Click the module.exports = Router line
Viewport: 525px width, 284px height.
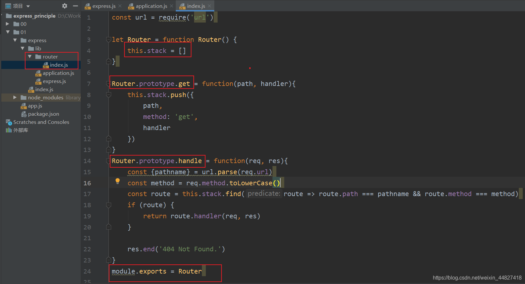pos(157,271)
